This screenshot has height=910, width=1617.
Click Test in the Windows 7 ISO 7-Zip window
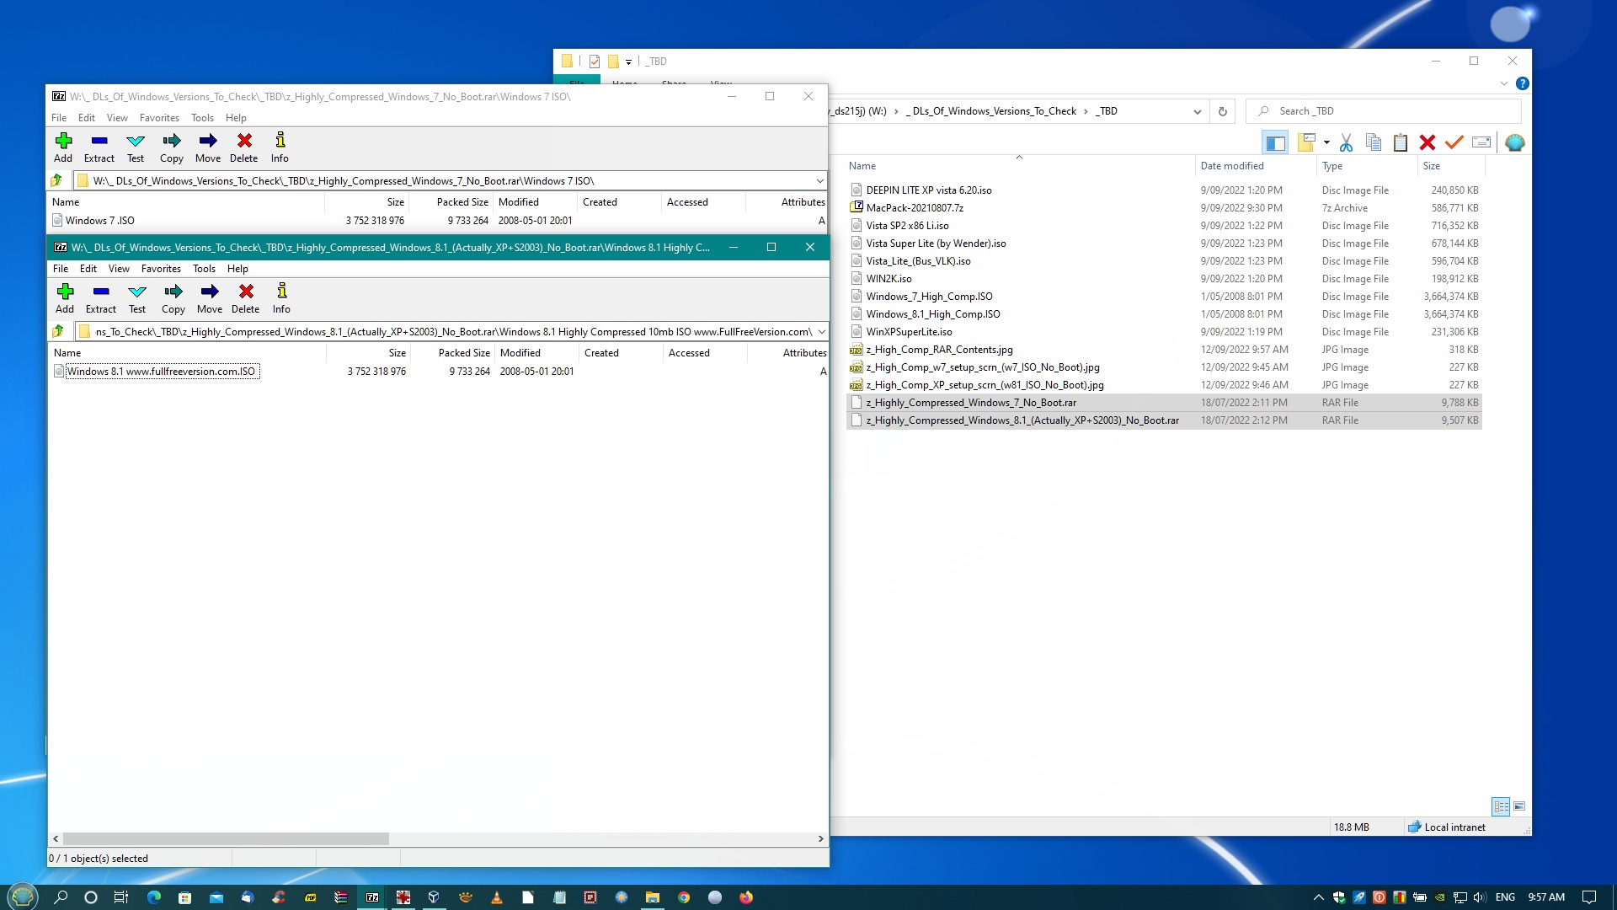136,147
